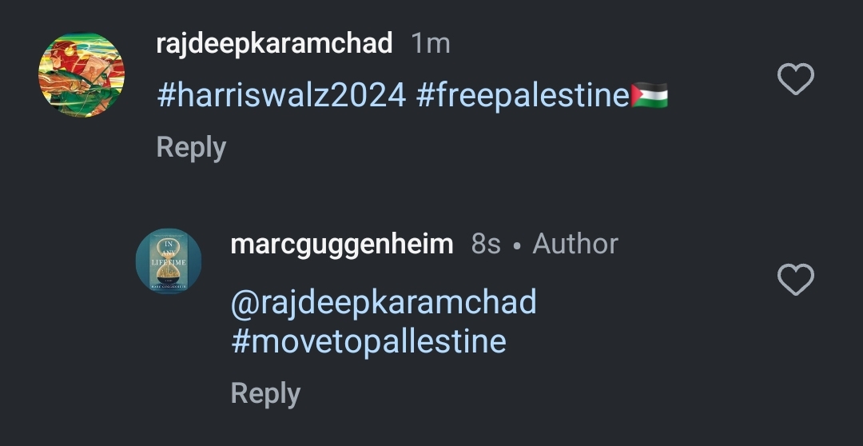Open the #freepalestine hashtag
This screenshot has height=446, width=863.
[x=523, y=94]
